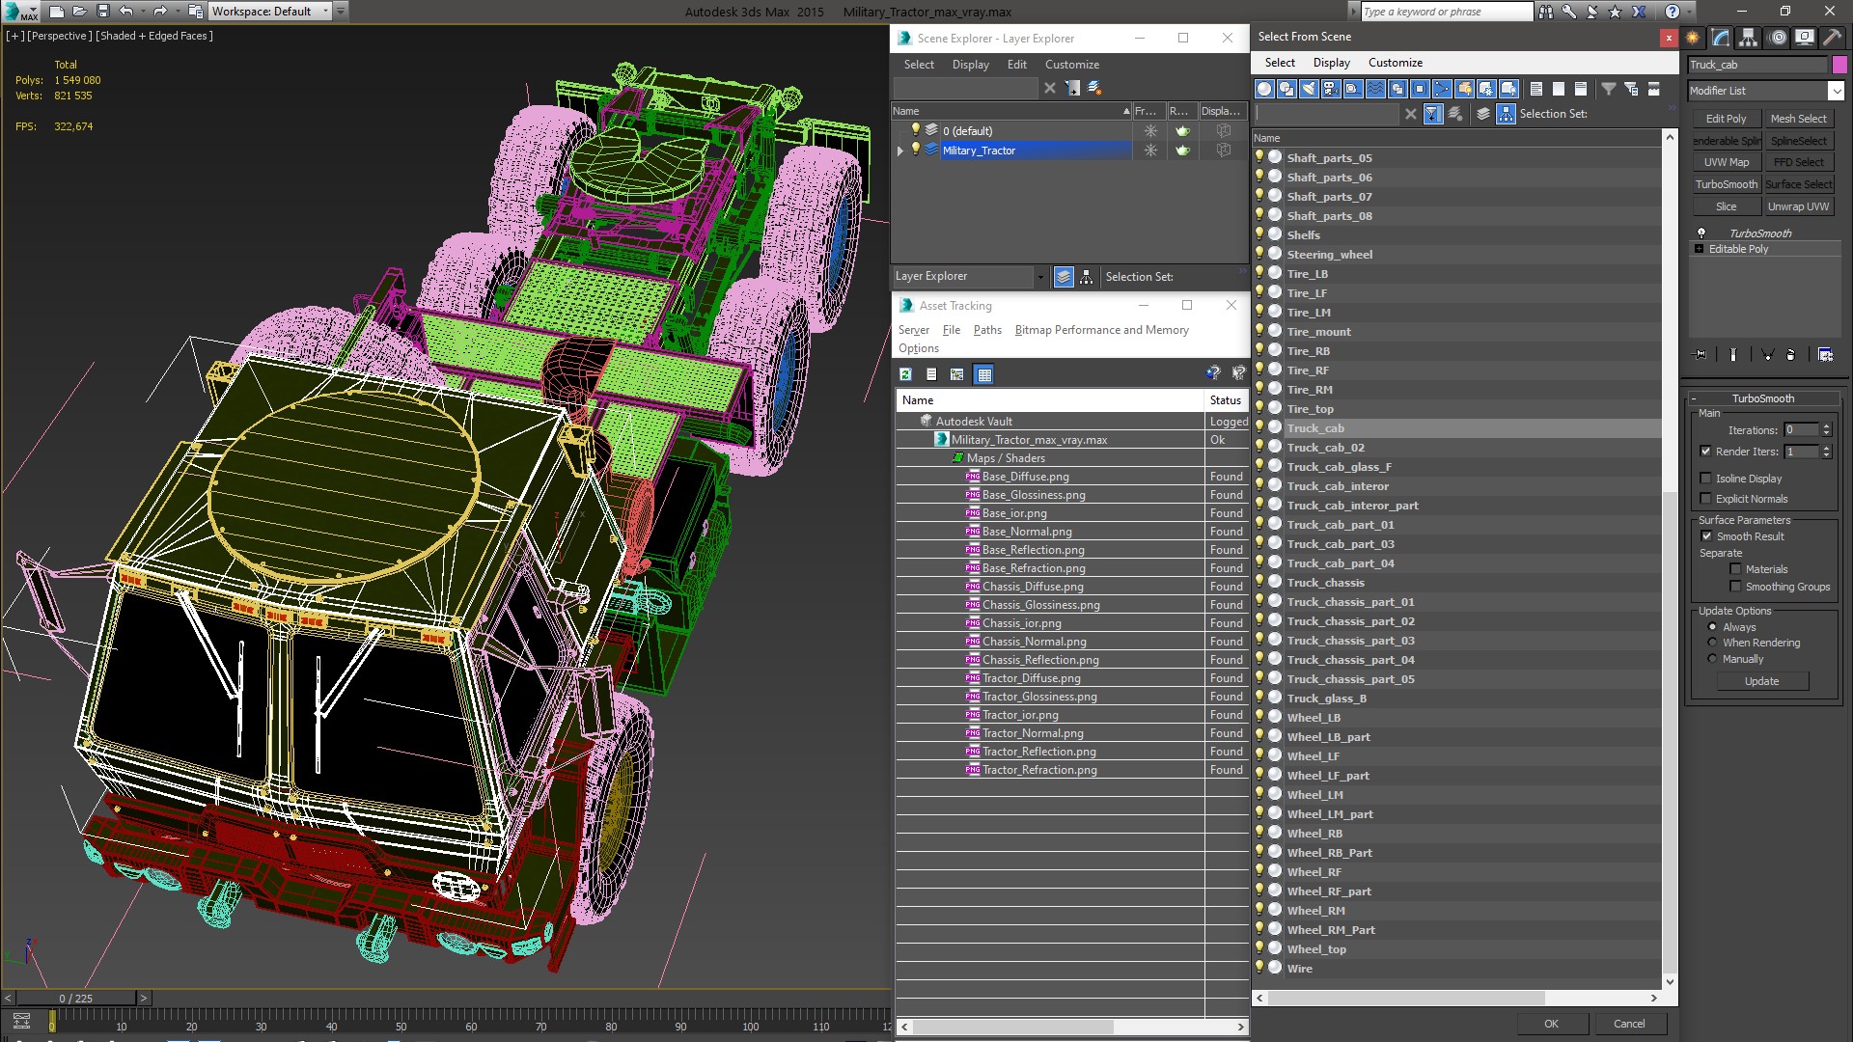The height and width of the screenshot is (1042, 1853).
Task: Toggle visibility bulb for Military_Tractor layer
Action: pyautogui.click(x=916, y=150)
